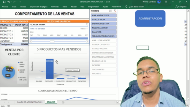Open Customize Quick Access Toolbar arrow
The width and height of the screenshot is (190, 107).
click(x=20, y=2)
